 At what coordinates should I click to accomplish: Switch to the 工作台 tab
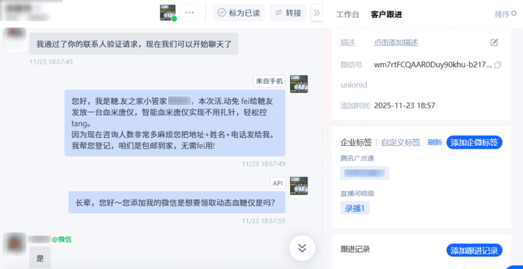347,14
